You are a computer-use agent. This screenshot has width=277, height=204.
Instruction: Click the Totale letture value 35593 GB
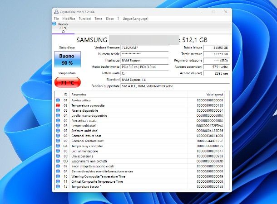216,47
